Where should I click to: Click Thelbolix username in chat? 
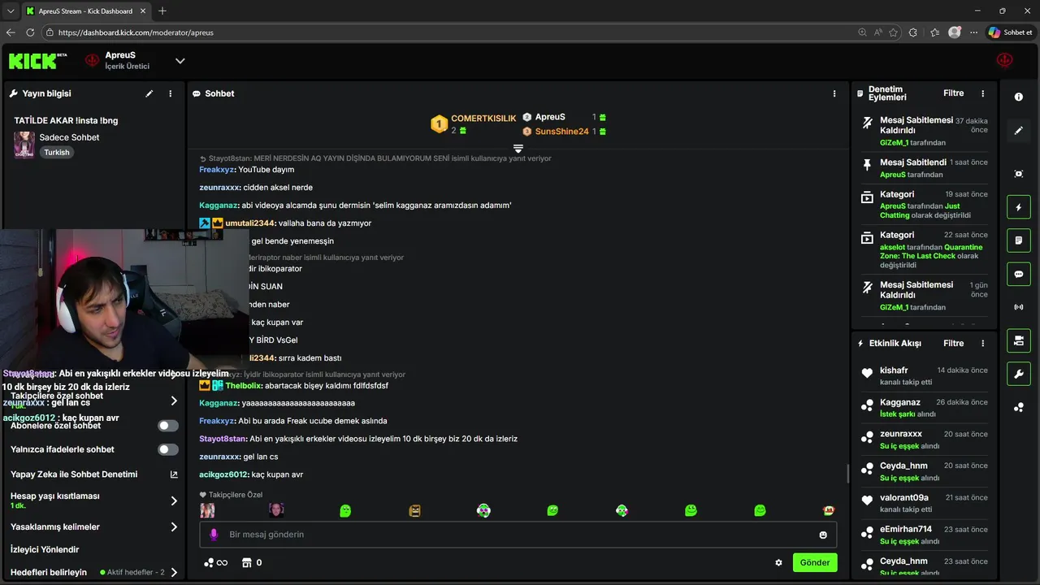pos(244,386)
